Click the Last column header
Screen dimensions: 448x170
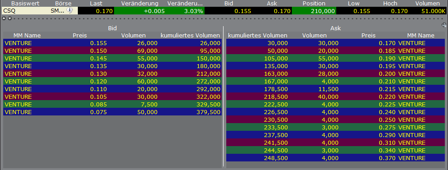coord(96,4)
